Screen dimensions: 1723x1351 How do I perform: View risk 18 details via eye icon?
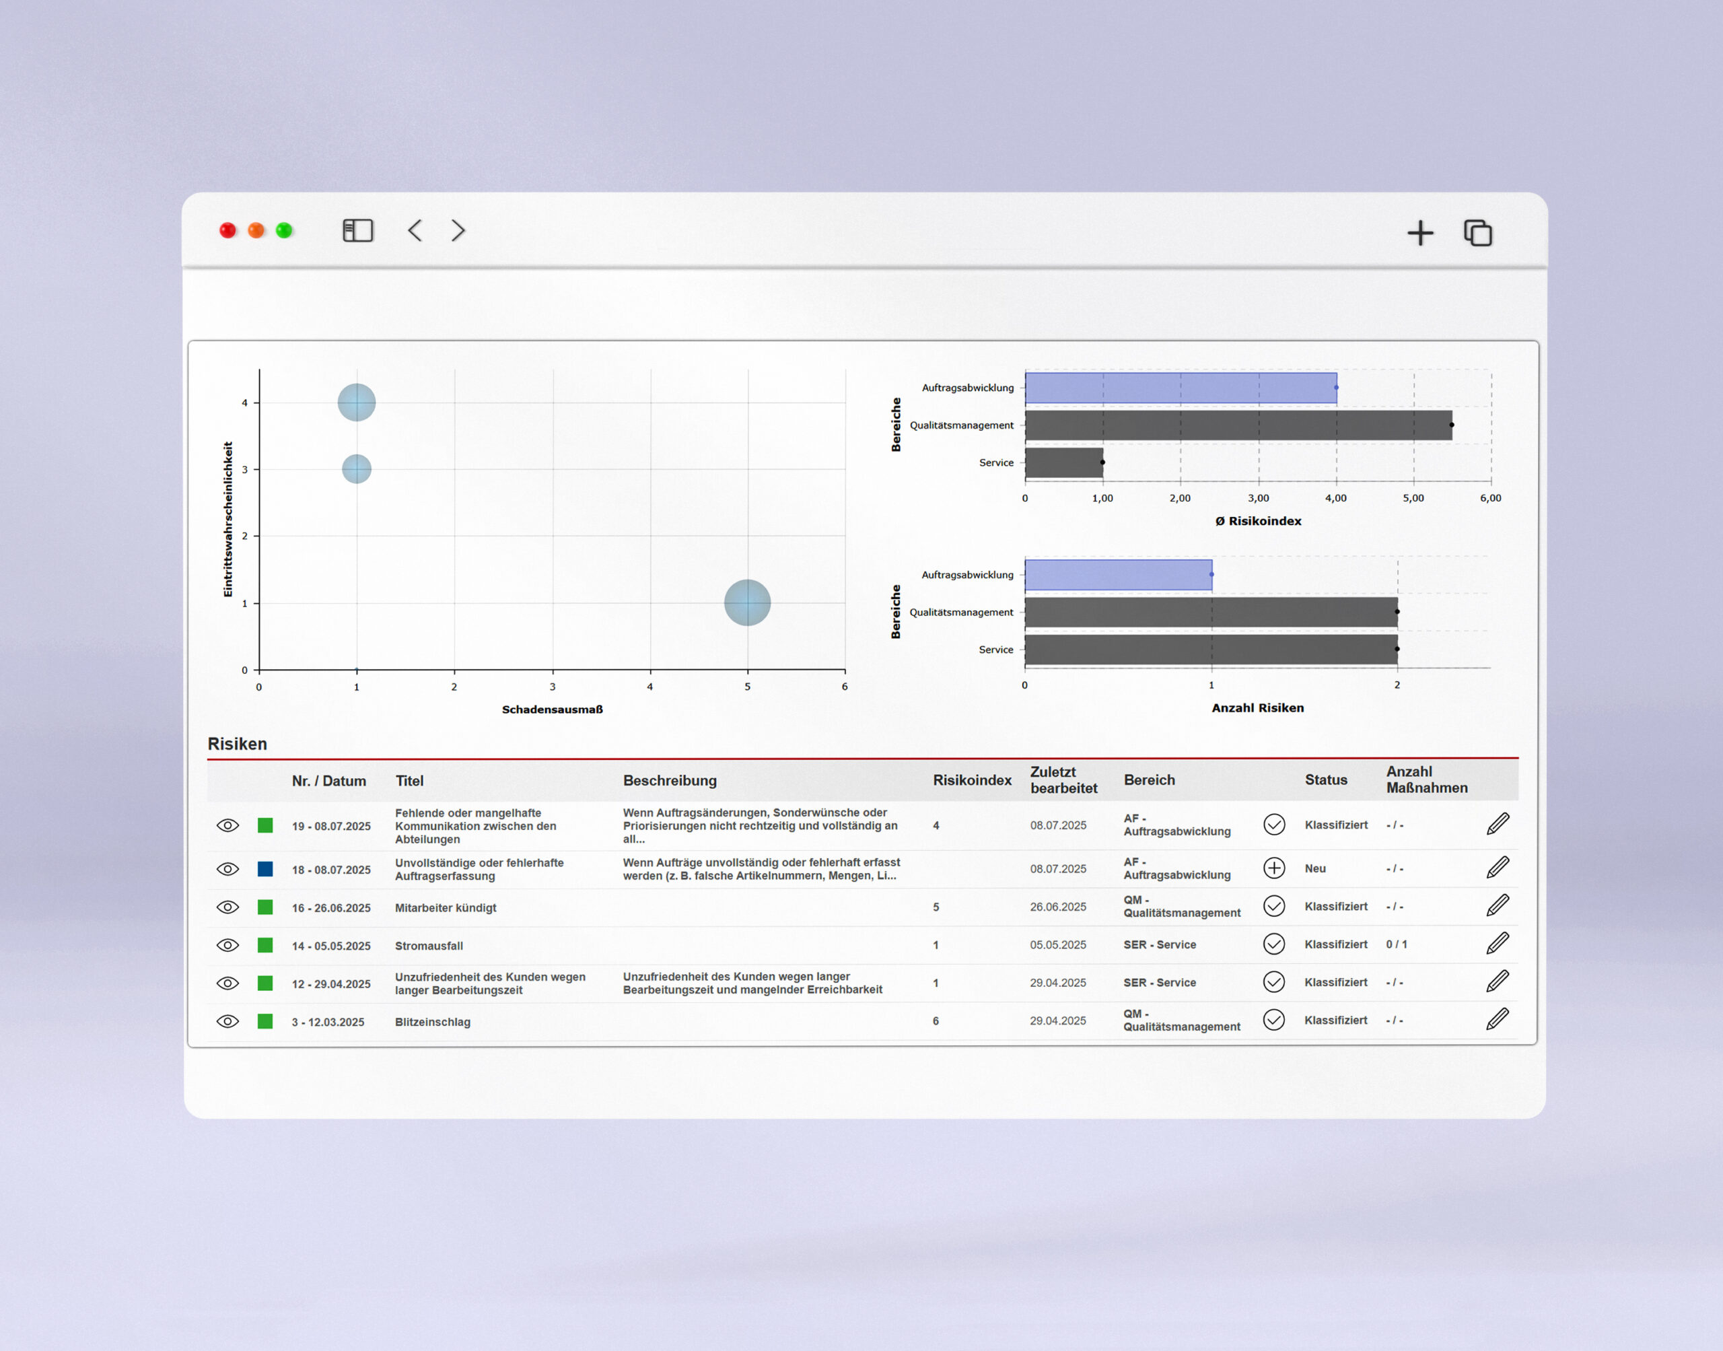[227, 868]
